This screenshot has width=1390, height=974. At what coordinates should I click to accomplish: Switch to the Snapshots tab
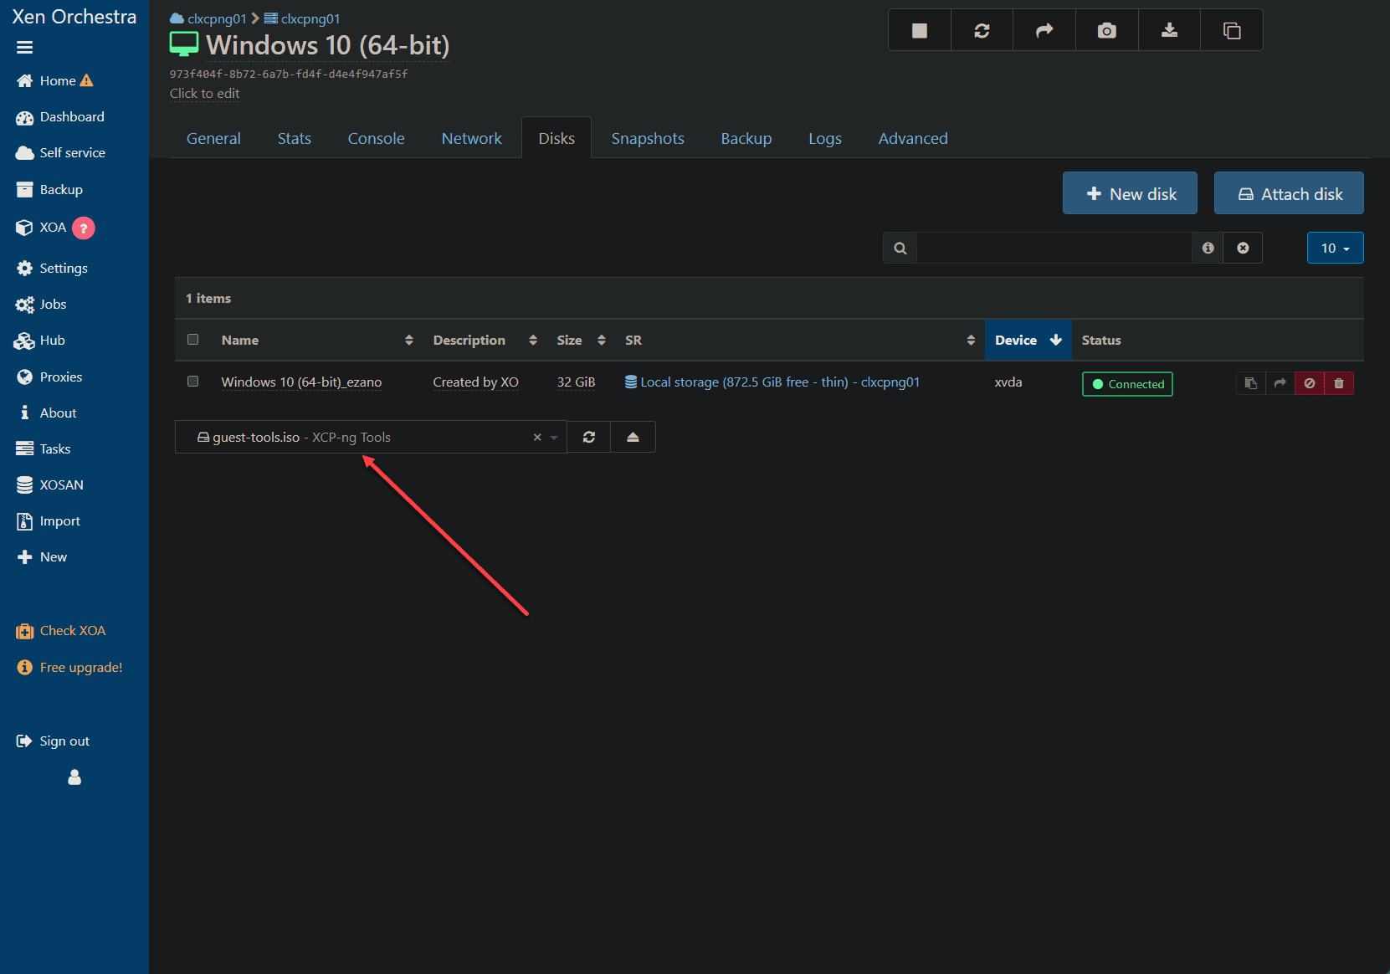648,138
